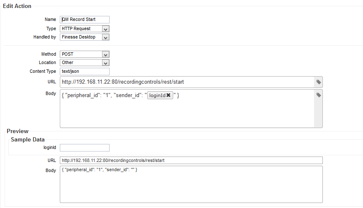The image size is (363, 208).
Task: Click the preview Body text area
Action: [191, 185]
